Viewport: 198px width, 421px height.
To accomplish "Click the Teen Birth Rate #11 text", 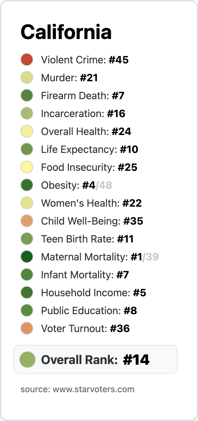I will (87, 239).
